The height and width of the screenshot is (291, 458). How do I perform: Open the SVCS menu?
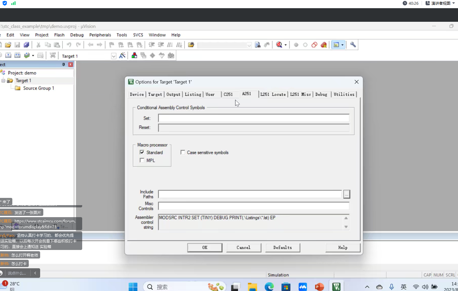coord(138,35)
